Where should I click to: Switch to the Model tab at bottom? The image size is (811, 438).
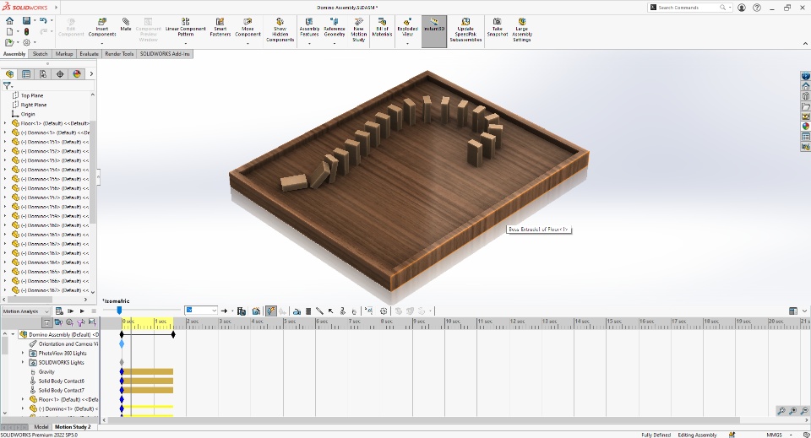[41, 427]
